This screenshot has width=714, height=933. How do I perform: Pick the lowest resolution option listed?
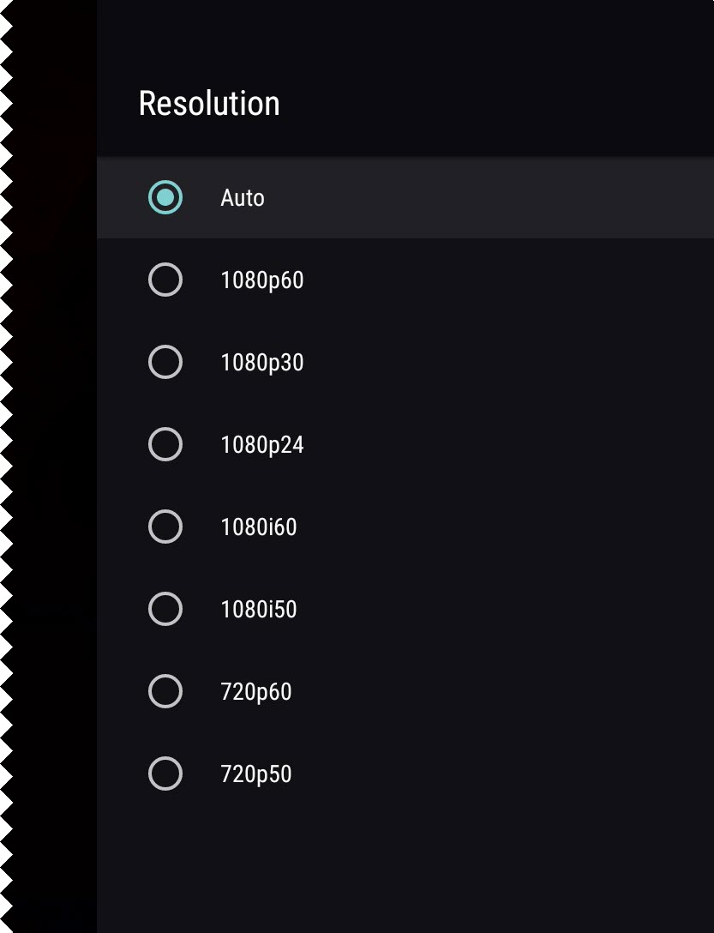click(256, 773)
